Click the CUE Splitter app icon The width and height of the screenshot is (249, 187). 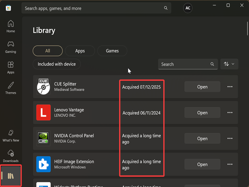click(x=43, y=87)
